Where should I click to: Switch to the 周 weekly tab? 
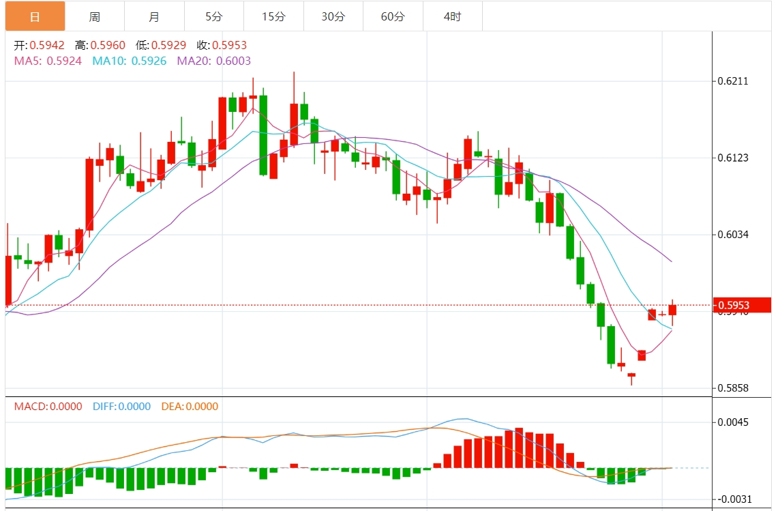[x=95, y=16]
